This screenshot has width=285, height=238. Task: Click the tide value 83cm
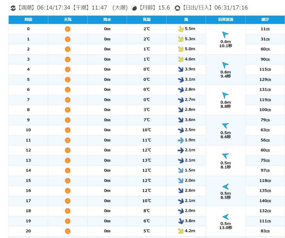(265, 231)
